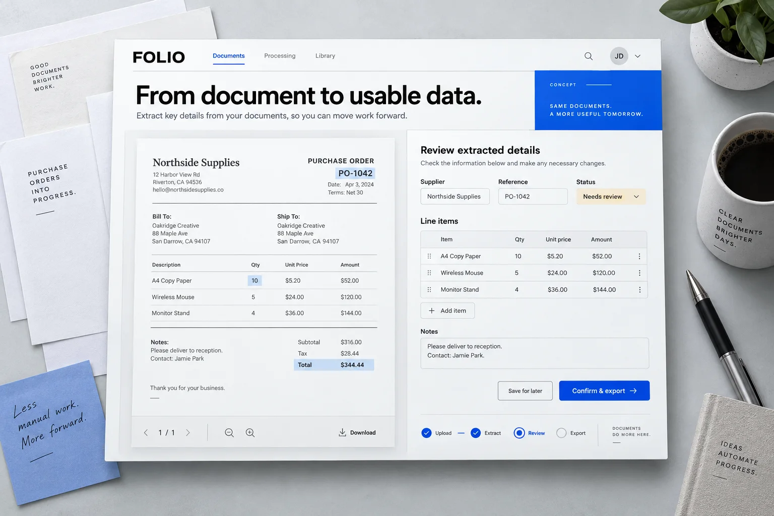Select the Export step indicator
This screenshot has height=516, width=774.
click(571, 433)
